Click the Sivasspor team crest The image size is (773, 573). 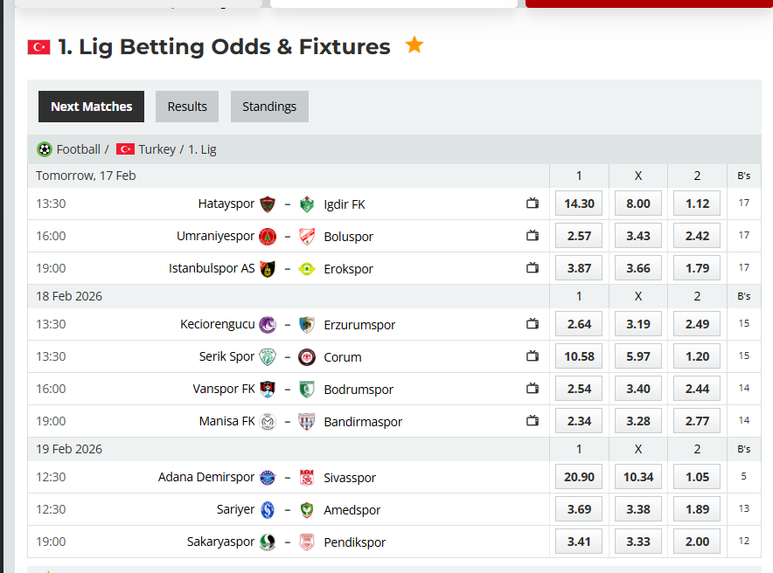pos(306,477)
